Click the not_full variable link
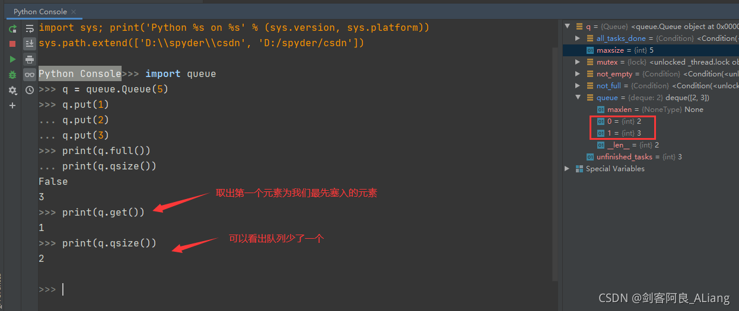739x311 pixels. 609,86
